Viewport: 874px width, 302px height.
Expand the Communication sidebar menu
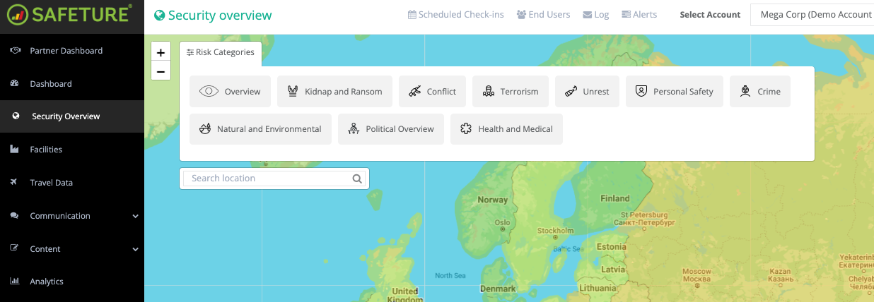click(135, 216)
